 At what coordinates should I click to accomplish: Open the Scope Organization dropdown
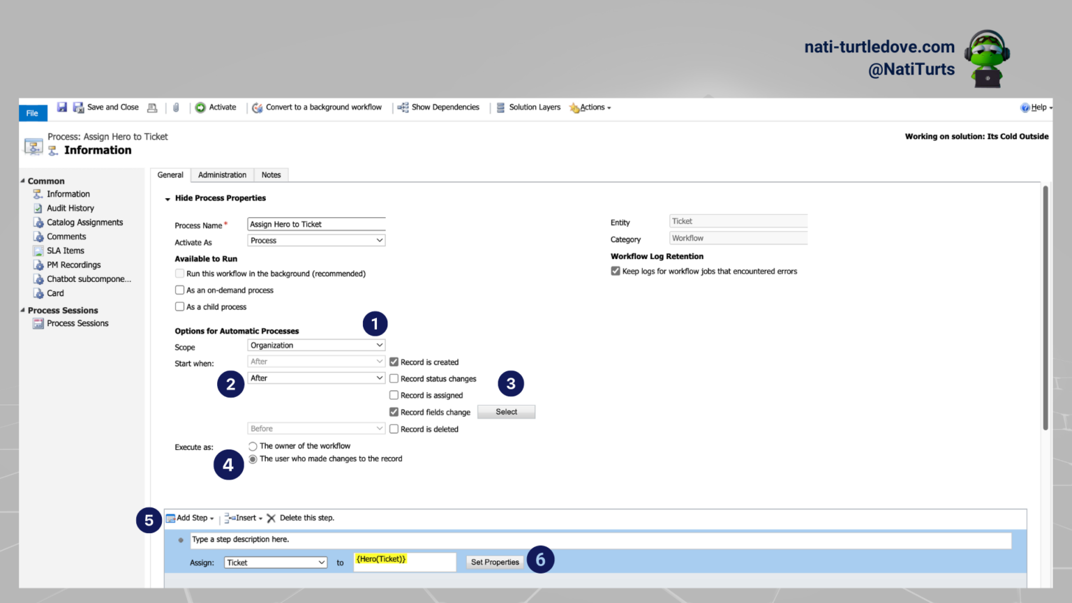(x=316, y=345)
